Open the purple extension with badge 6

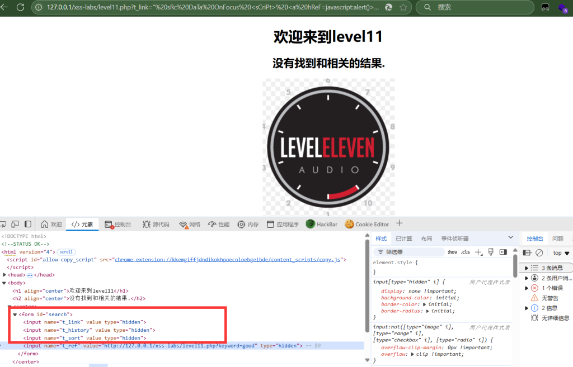(x=563, y=8)
